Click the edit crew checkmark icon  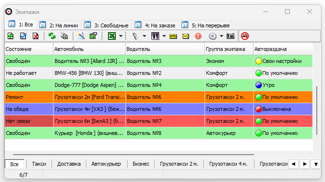coord(23,36)
